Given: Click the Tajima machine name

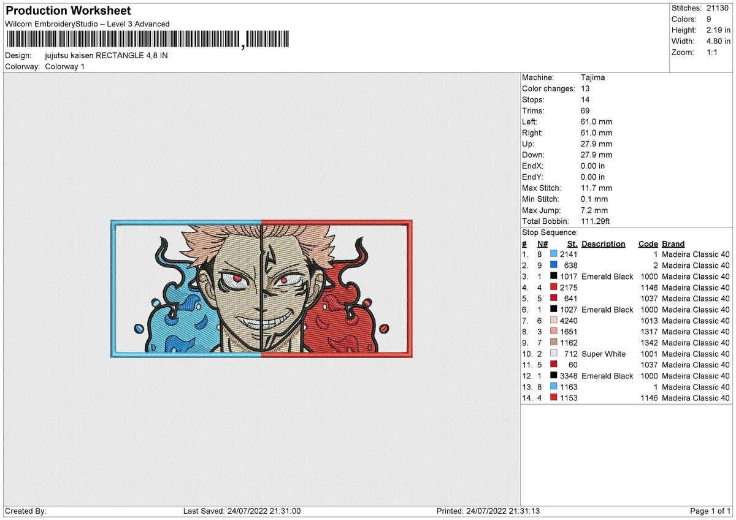Looking at the screenshot, I should (594, 77).
